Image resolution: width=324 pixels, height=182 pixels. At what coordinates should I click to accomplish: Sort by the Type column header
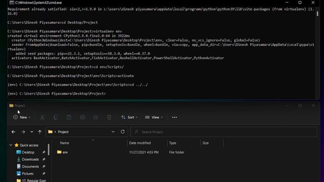(173, 143)
